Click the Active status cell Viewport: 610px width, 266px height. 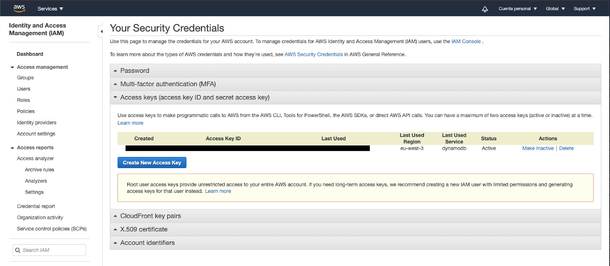pos(489,148)
